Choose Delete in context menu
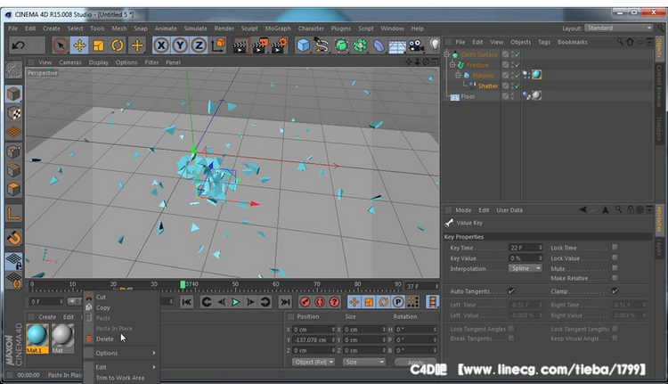Screen dimensions: 668x384 click(105, 339)
